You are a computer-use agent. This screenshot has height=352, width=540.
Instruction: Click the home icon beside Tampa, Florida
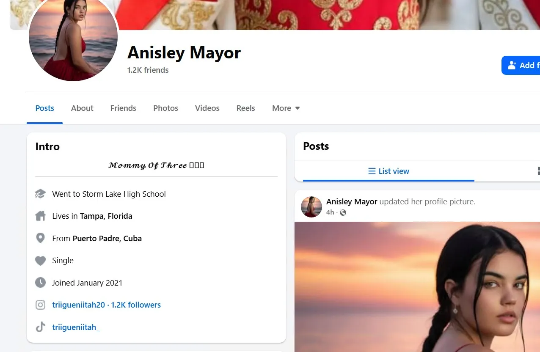tap(40, 216)
